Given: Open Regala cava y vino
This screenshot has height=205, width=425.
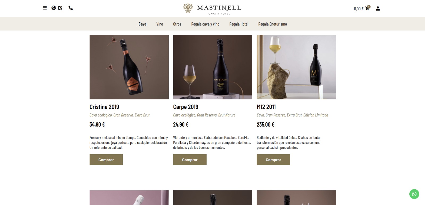Looking at the screenshot, I should pyautogui.click(x=205, y=24).
